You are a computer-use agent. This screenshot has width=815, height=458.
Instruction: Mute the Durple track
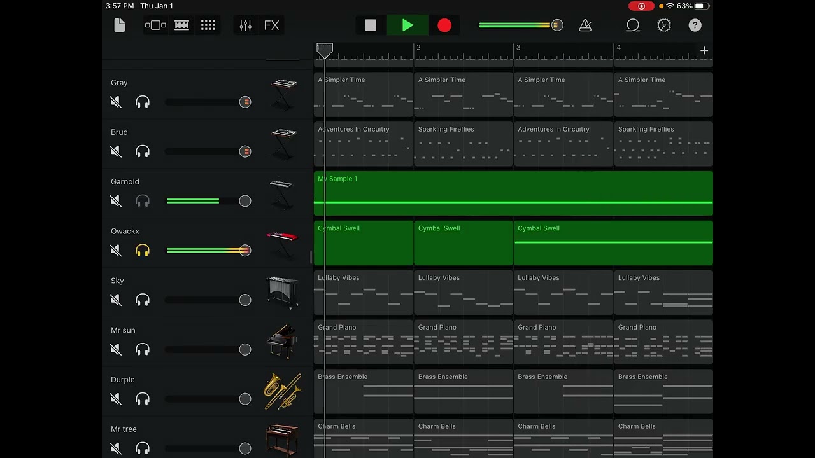click(116, 399)
